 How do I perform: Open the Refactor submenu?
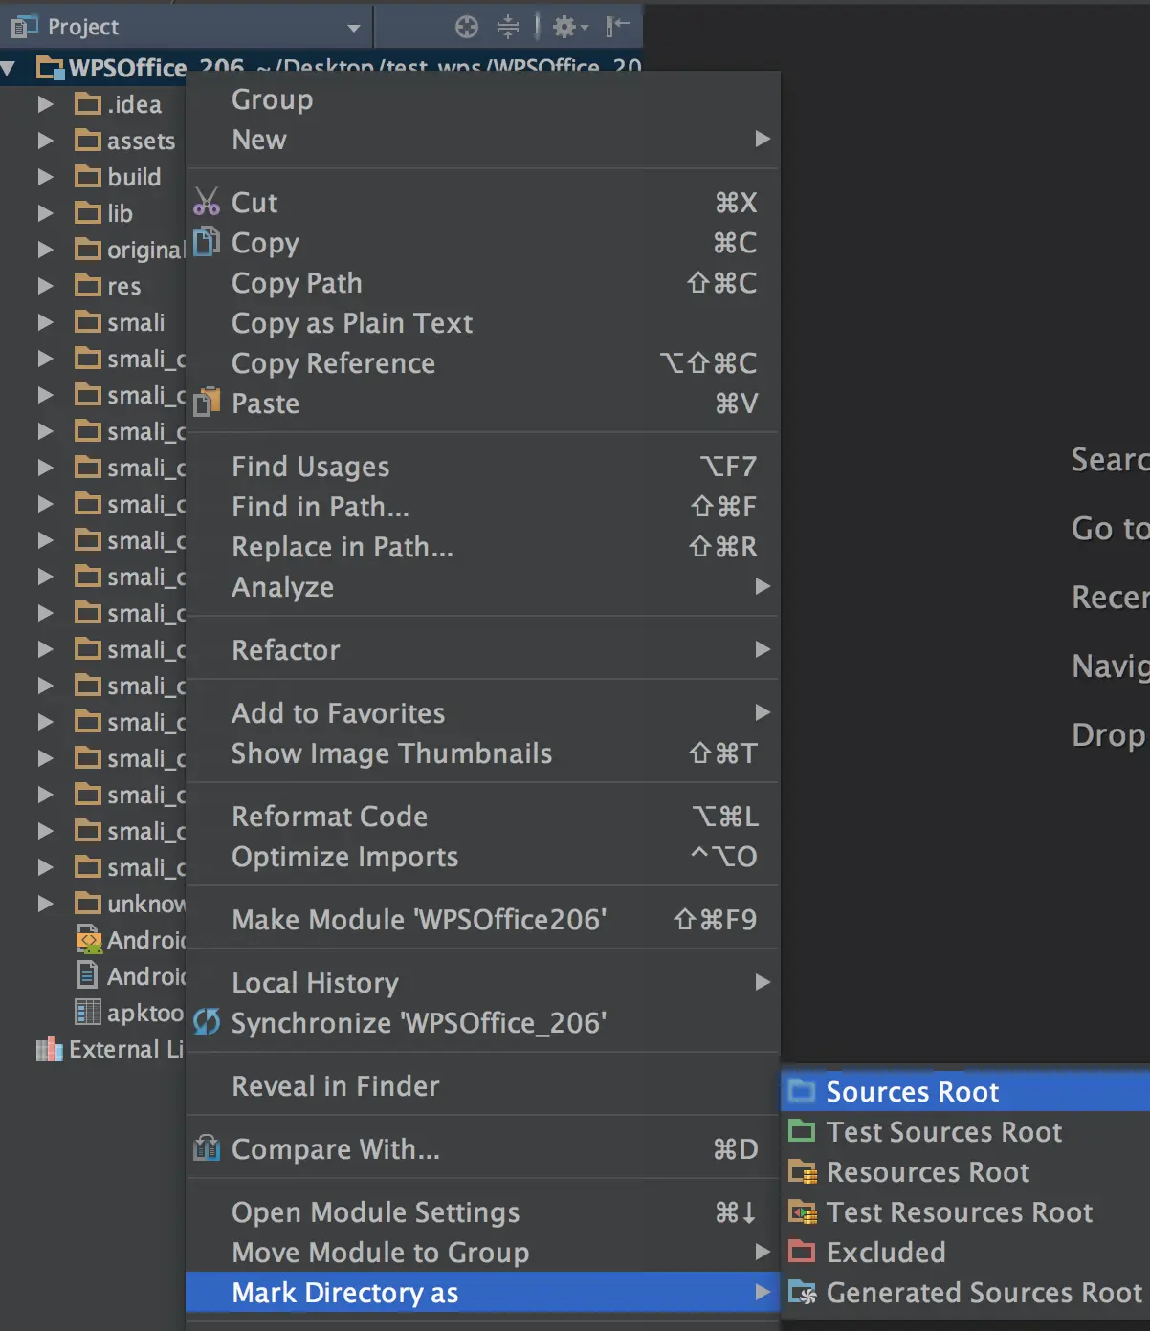tap(482, 650)
